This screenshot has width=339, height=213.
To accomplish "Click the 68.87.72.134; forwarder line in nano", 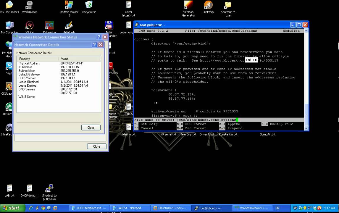I will pos(182,94).
